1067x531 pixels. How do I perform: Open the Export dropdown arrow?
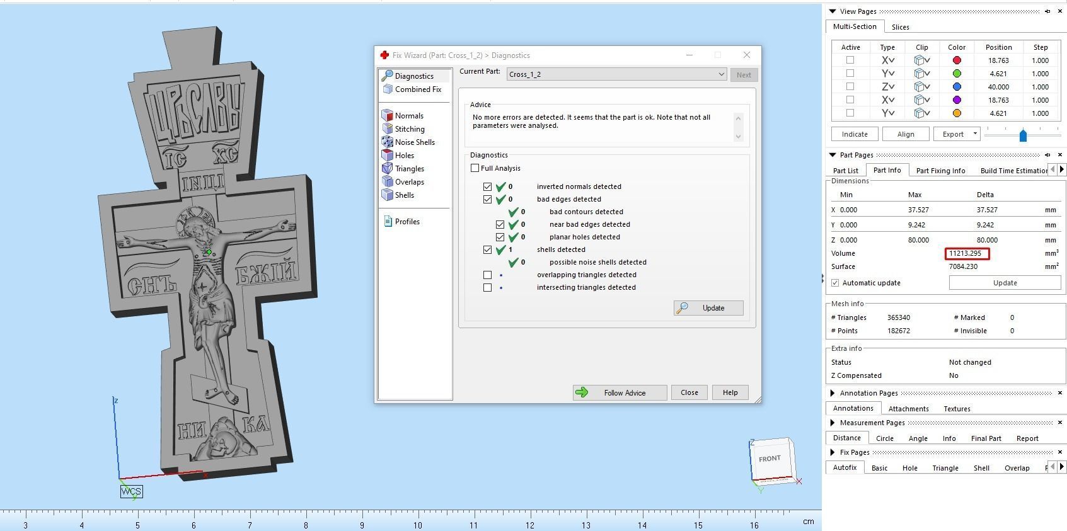pos(975,134)
